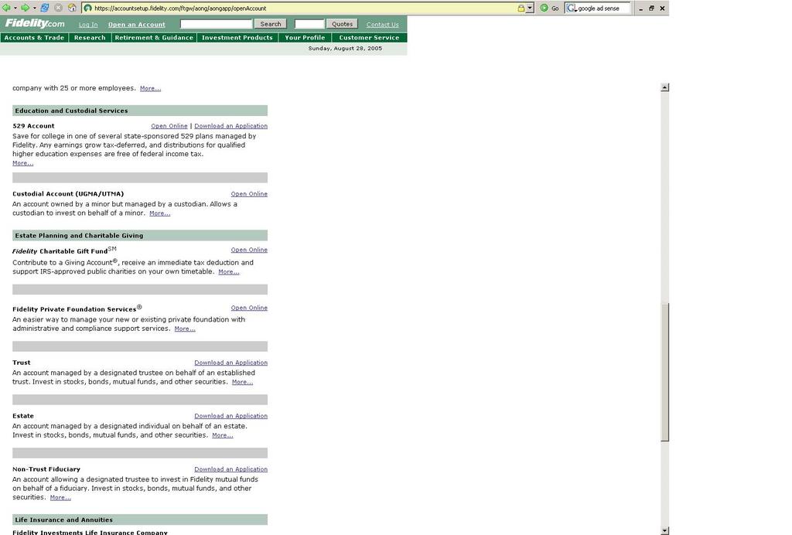Click the vertical scrollbar thumb
Screen dimensions: 792x535
click(664, 373)
